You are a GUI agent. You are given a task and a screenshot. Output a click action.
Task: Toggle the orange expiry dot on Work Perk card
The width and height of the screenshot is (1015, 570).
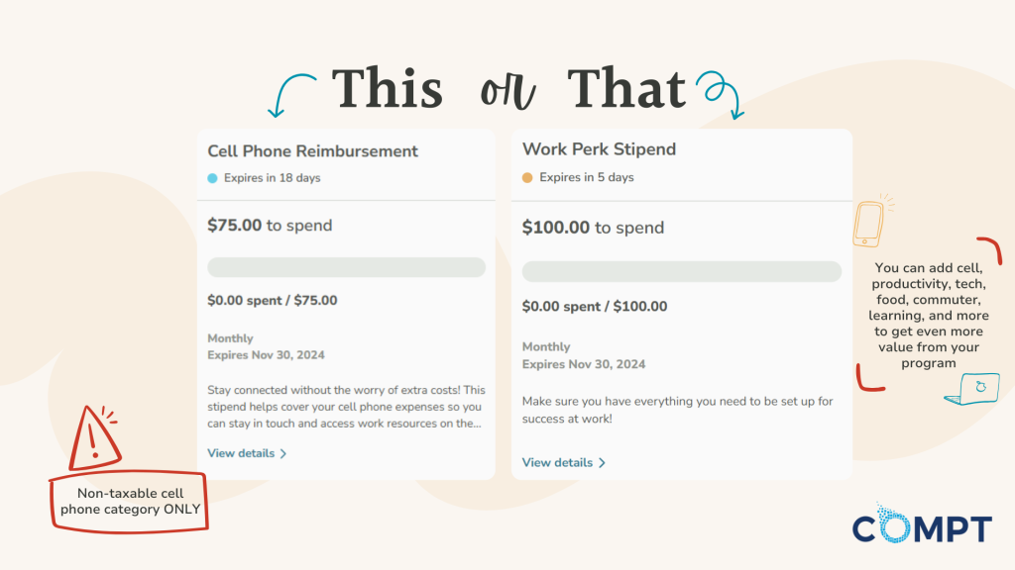tap(528, 176)
